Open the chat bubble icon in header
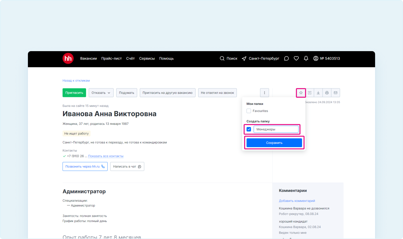Screen dimensions: 403x239 [287, 58]
